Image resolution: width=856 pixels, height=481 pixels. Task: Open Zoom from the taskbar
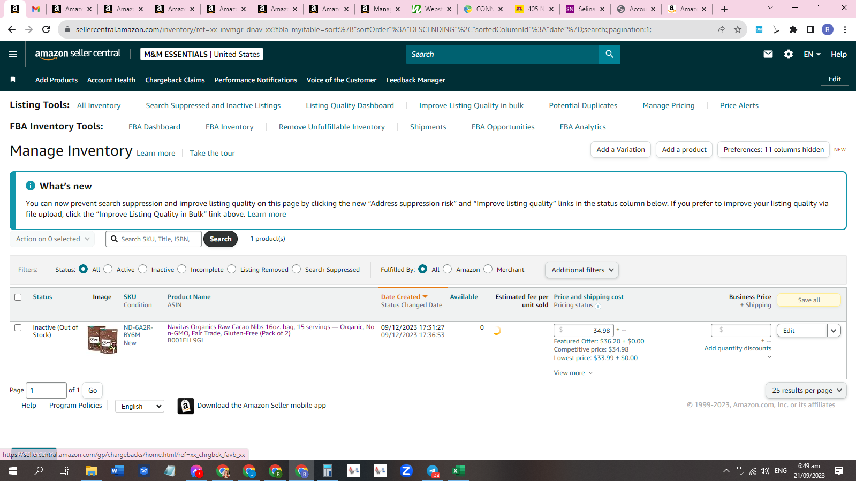point(406,471)
